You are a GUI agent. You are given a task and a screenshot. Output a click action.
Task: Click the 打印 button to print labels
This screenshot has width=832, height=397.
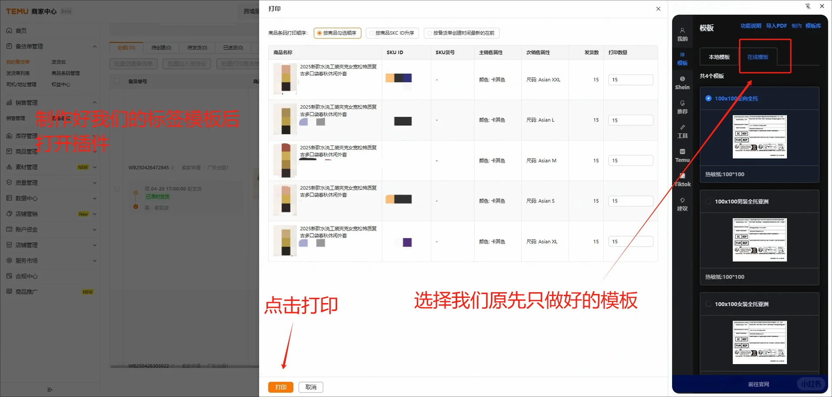tap(281, 387)
